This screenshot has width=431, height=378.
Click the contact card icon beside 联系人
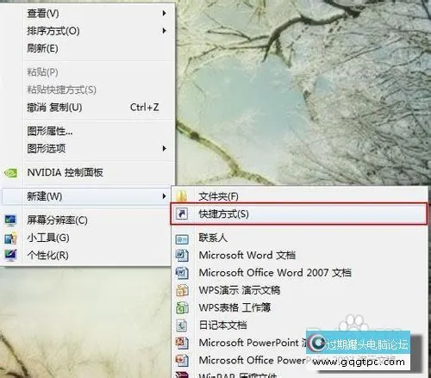coord(182,239)
